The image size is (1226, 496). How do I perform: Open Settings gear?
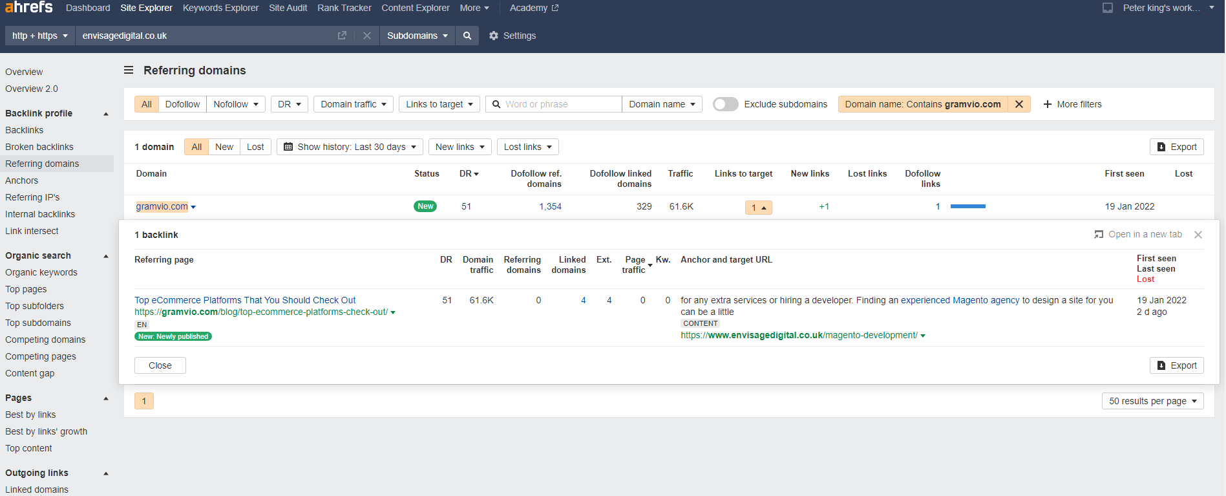tap(513, 36)
